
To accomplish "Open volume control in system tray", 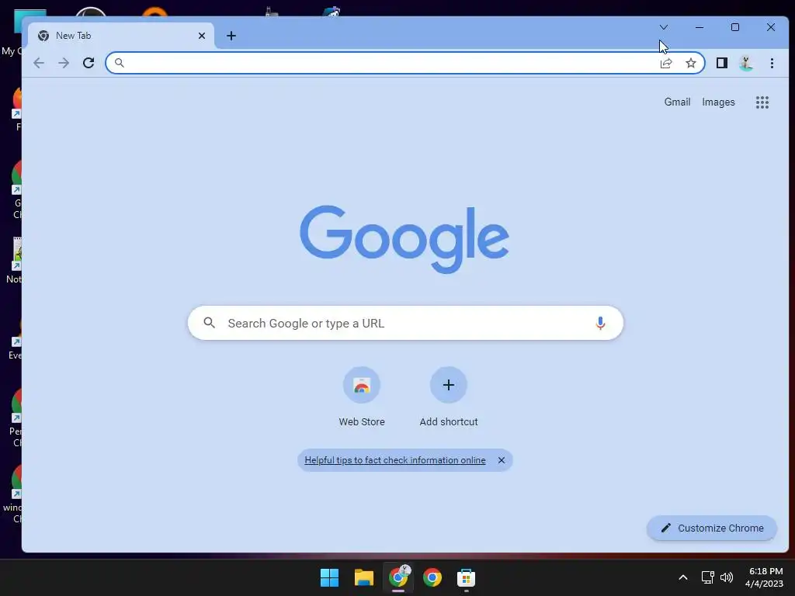I will [x=727, y=577].
